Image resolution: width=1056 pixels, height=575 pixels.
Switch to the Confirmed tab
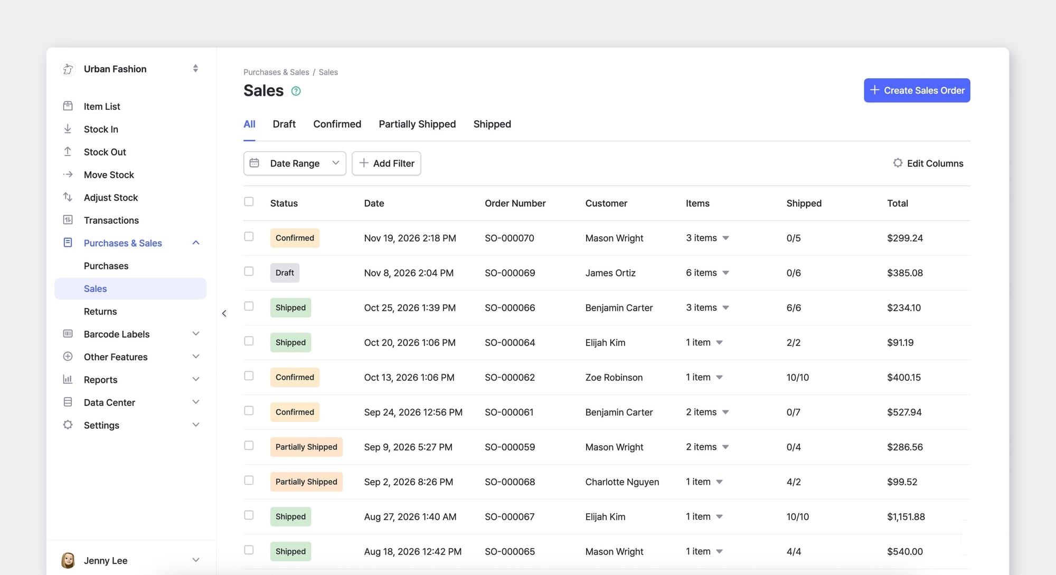[337, 124]
